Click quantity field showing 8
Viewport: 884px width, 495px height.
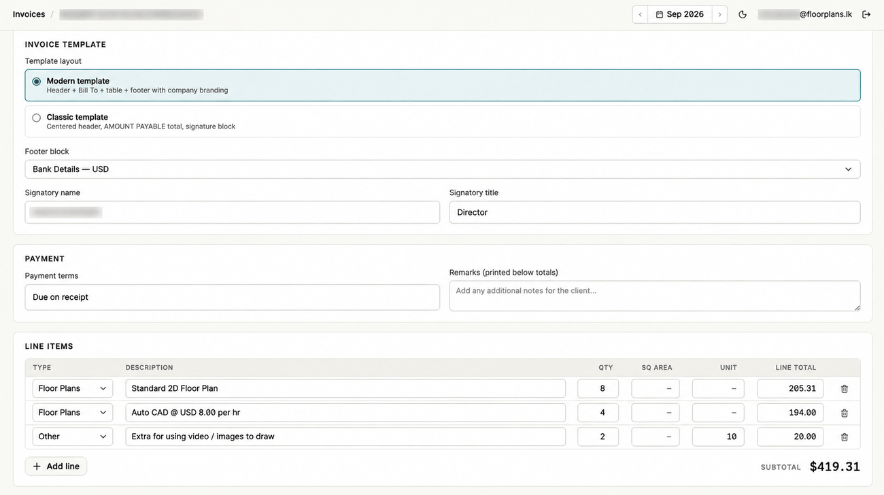(x=598, y=388)
